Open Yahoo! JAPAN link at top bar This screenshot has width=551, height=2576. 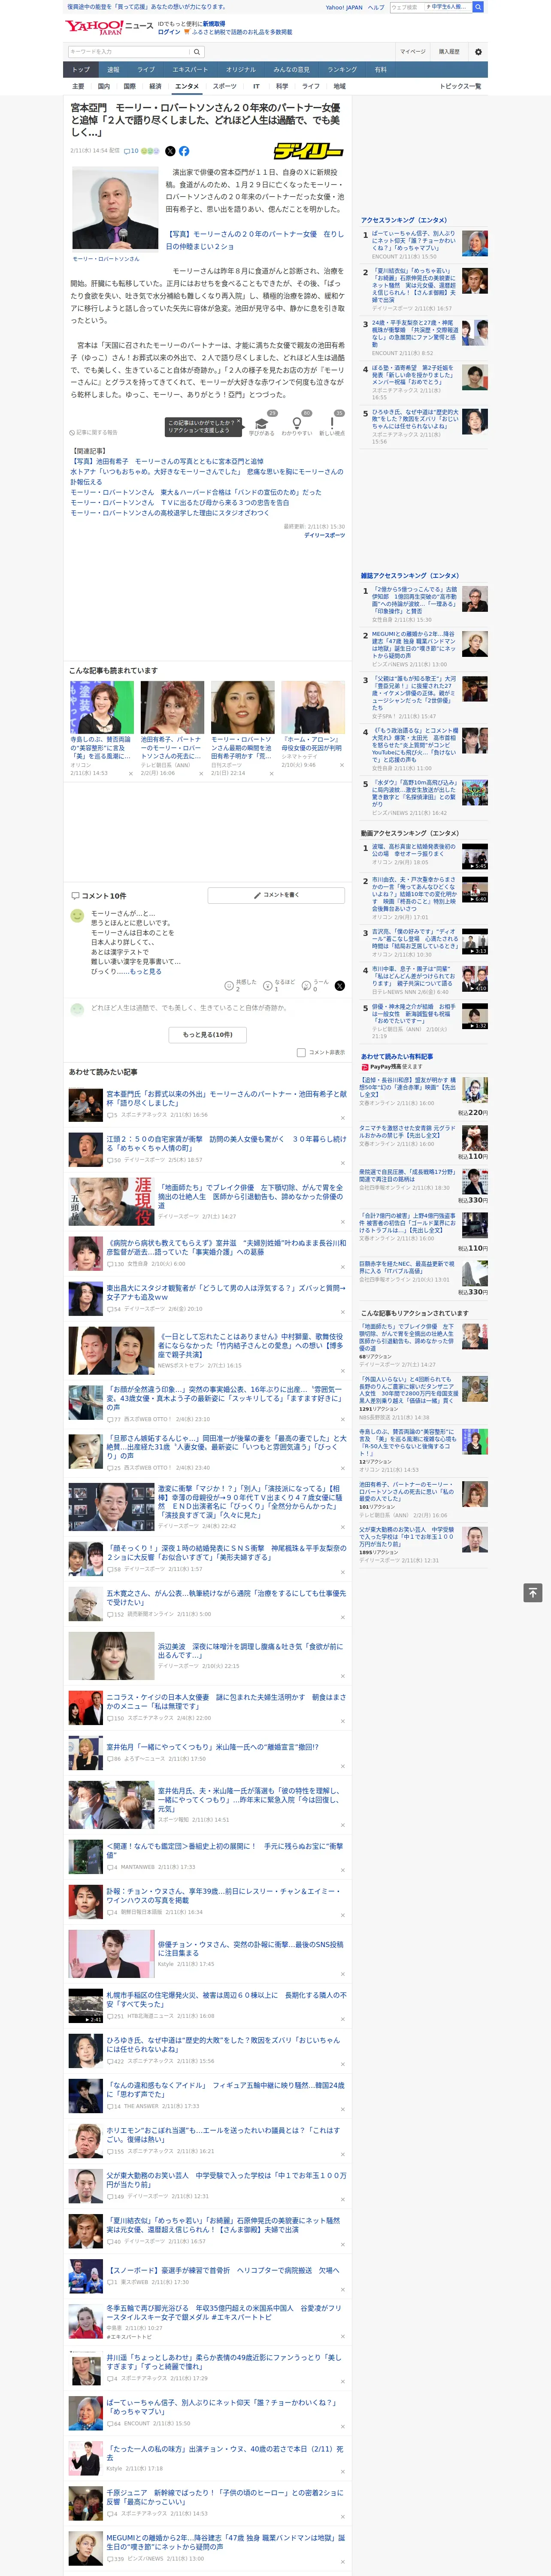pyautogui.click(x=344, y=7)
